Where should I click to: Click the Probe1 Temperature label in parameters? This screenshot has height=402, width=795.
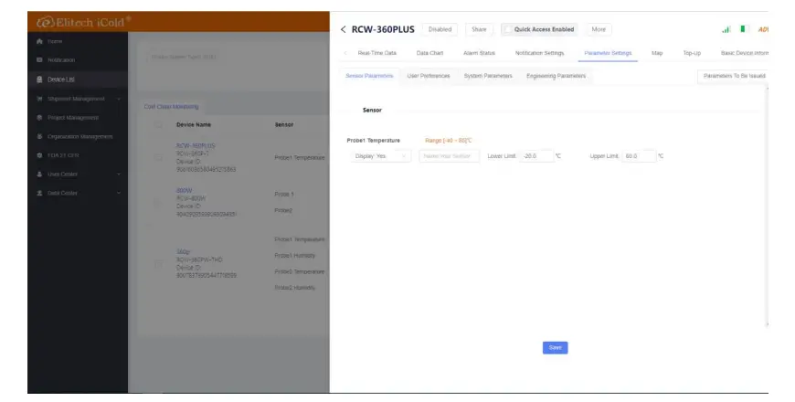pyautogui.click(x=373, y=141)
